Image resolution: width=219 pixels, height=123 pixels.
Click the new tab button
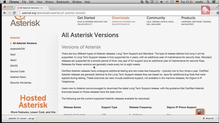tap(52, 8)
